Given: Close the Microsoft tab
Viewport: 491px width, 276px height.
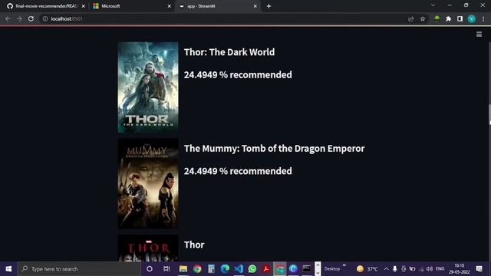Looking at the screenshot, I should (x=169, y=6).
